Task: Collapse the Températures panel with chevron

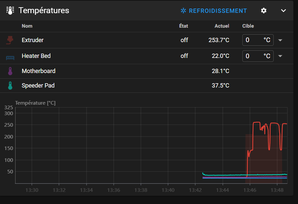Action: 284,11
